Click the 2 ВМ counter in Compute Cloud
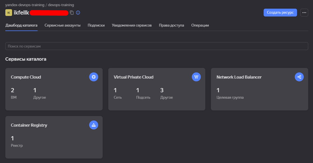This screenshot has height=163, width=313. pyautogui.click(x=13, y=93)
